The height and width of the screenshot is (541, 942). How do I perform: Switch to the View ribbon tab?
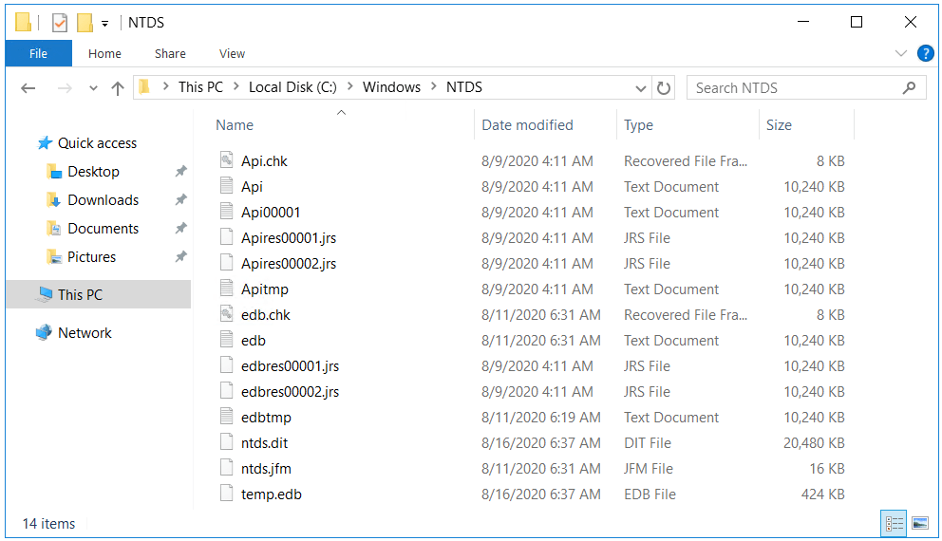point(232,53)
